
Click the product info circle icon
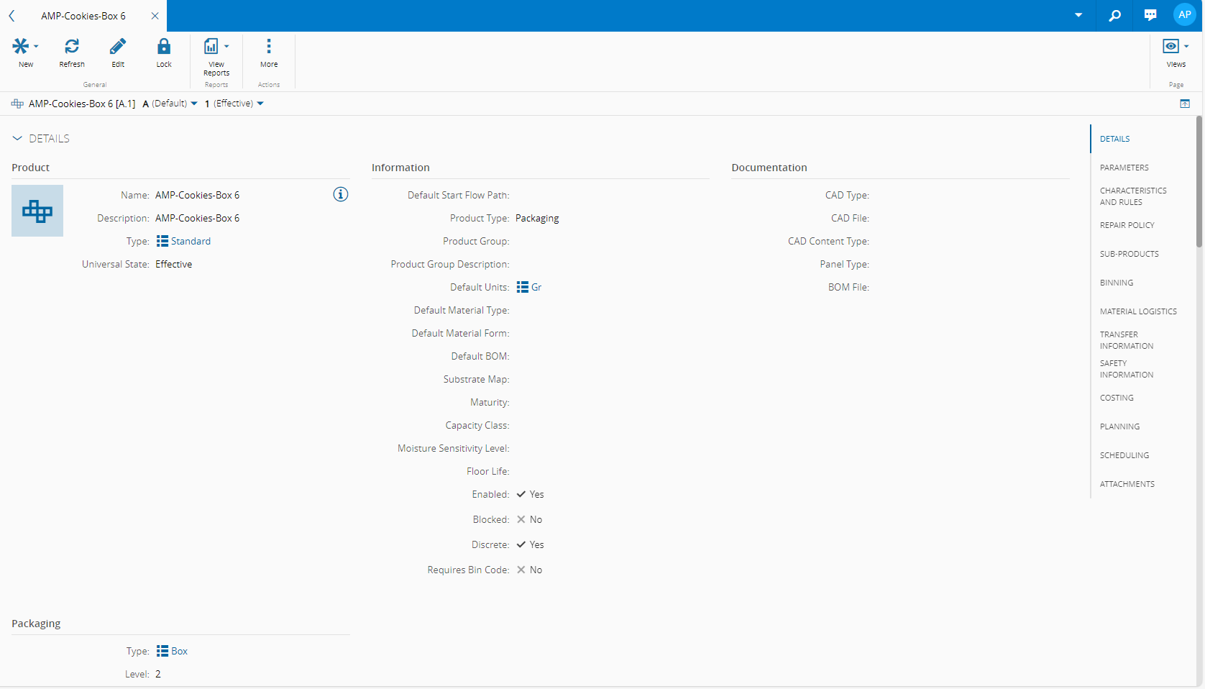[341, 194]
